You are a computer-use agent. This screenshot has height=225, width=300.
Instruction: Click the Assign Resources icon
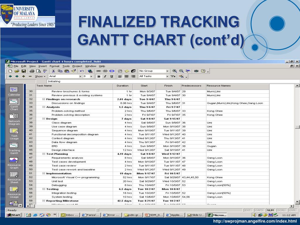tap(133, 71)
